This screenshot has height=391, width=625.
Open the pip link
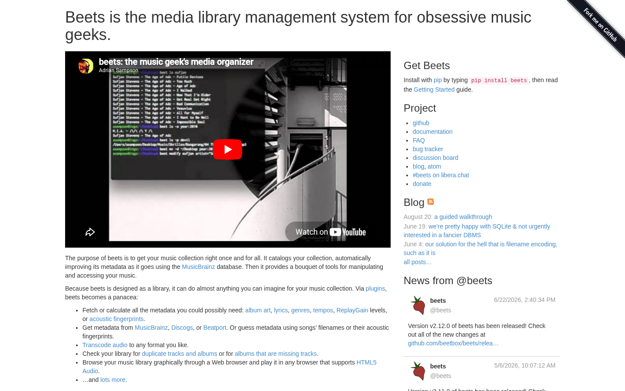pos(437,80)
